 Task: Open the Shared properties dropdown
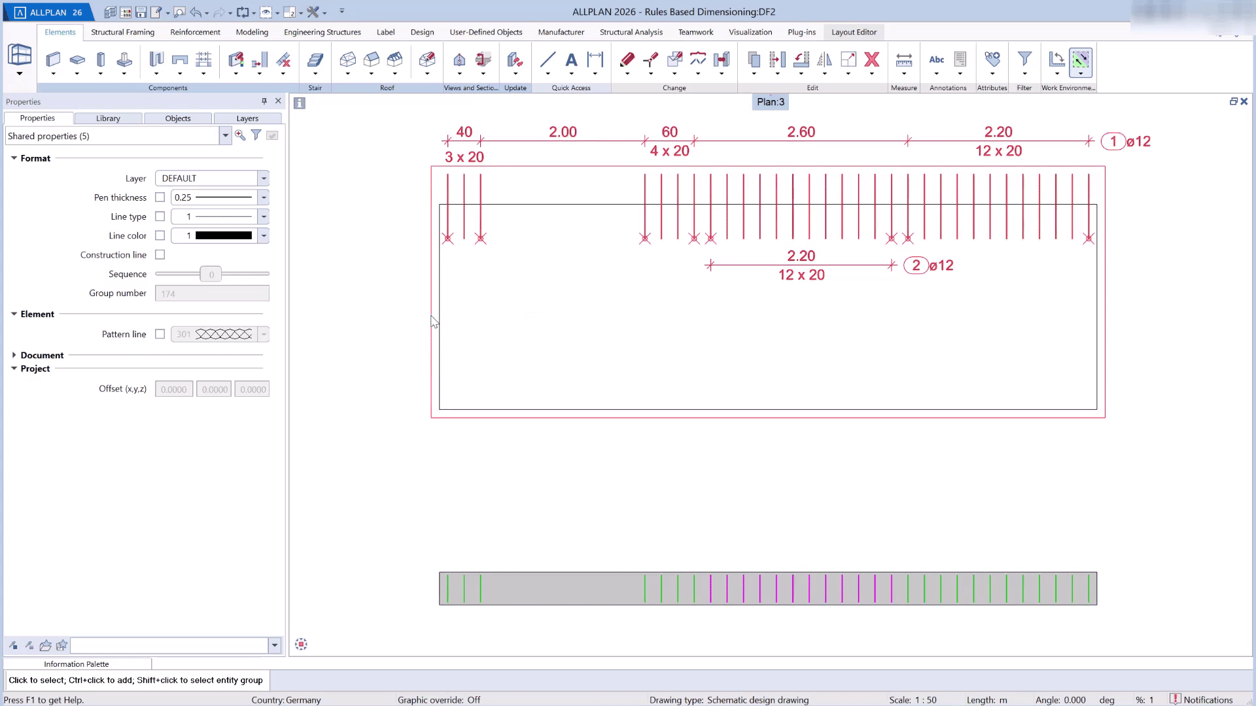point(225,136)
